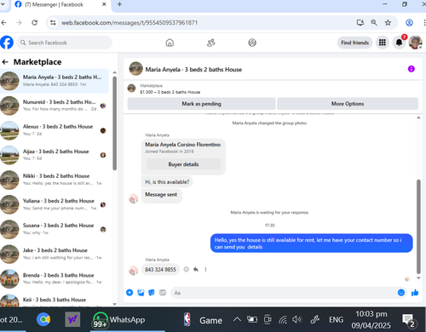
Task: Open a new browser tab
Action: tap(119, 4)
